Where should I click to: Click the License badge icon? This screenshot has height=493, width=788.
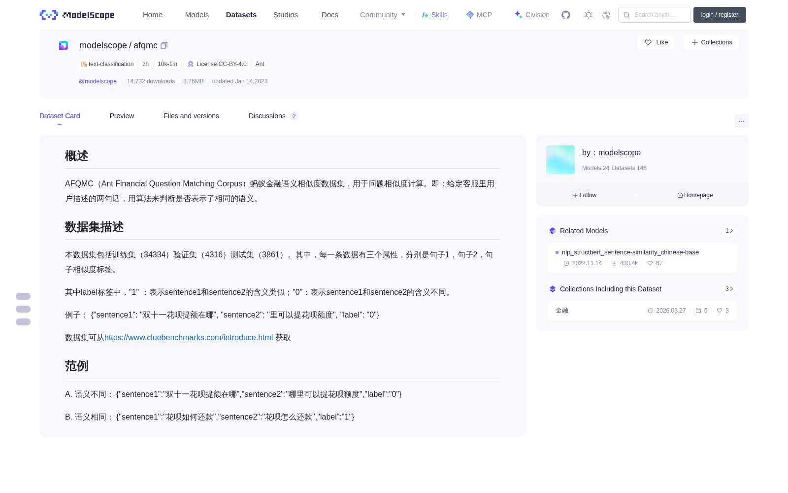coord(191,64)
